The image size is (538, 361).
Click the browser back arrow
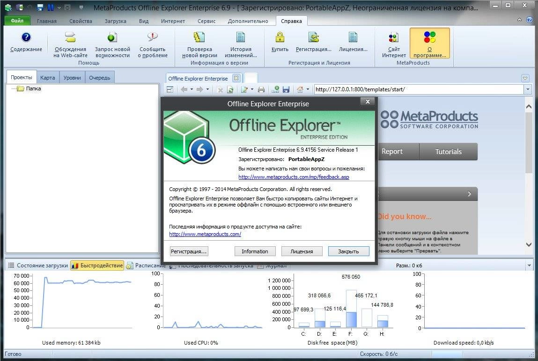point(184,89)
